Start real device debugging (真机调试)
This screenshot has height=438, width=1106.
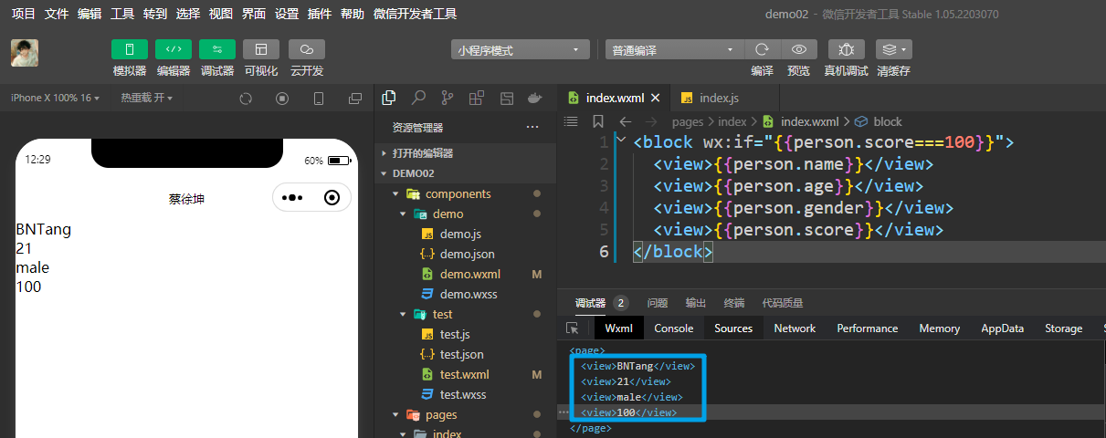[x=846, y=49]
